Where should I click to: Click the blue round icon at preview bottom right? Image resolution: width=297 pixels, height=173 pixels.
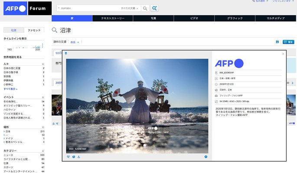point(206,157)
